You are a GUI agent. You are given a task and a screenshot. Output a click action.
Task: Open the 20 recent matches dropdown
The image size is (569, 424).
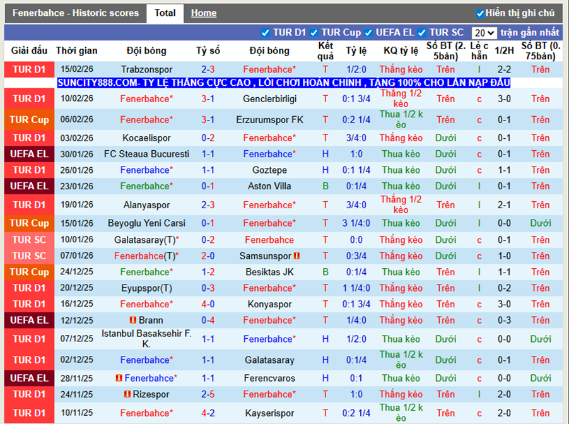(484, 33)
